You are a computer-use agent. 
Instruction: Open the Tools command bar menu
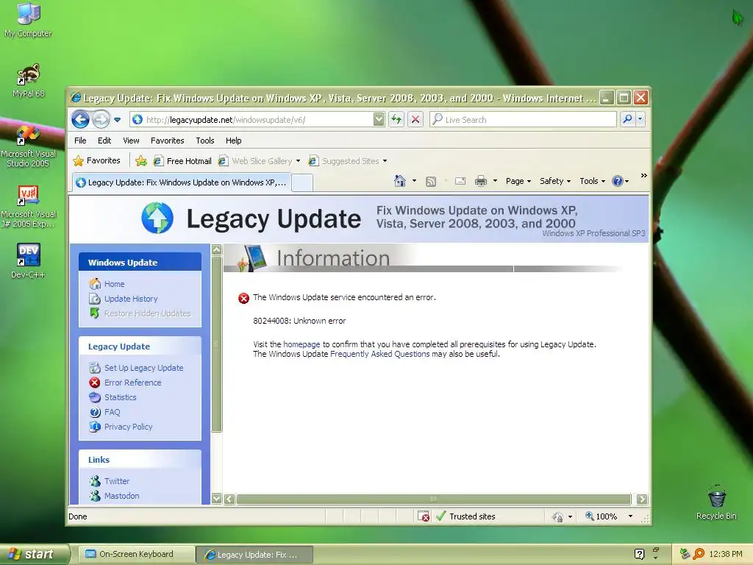click(592, 181)
